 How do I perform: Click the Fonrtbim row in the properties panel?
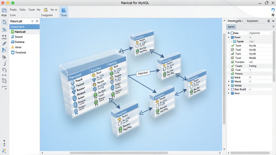249,62
